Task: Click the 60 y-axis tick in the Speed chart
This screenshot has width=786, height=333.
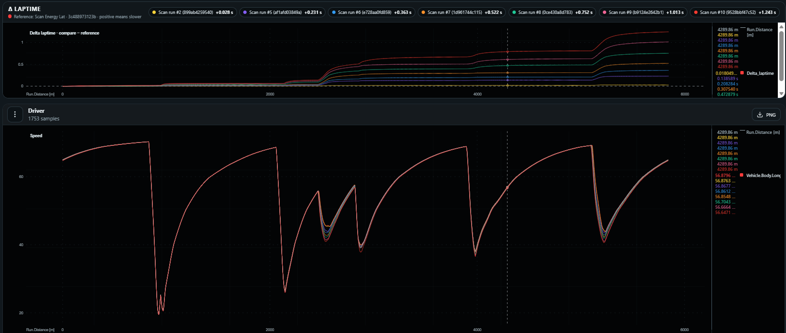Action: coord(21,177)
